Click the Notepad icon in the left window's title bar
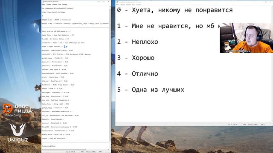The height and width of the screenshot is (153, 273). coord(43,2)
